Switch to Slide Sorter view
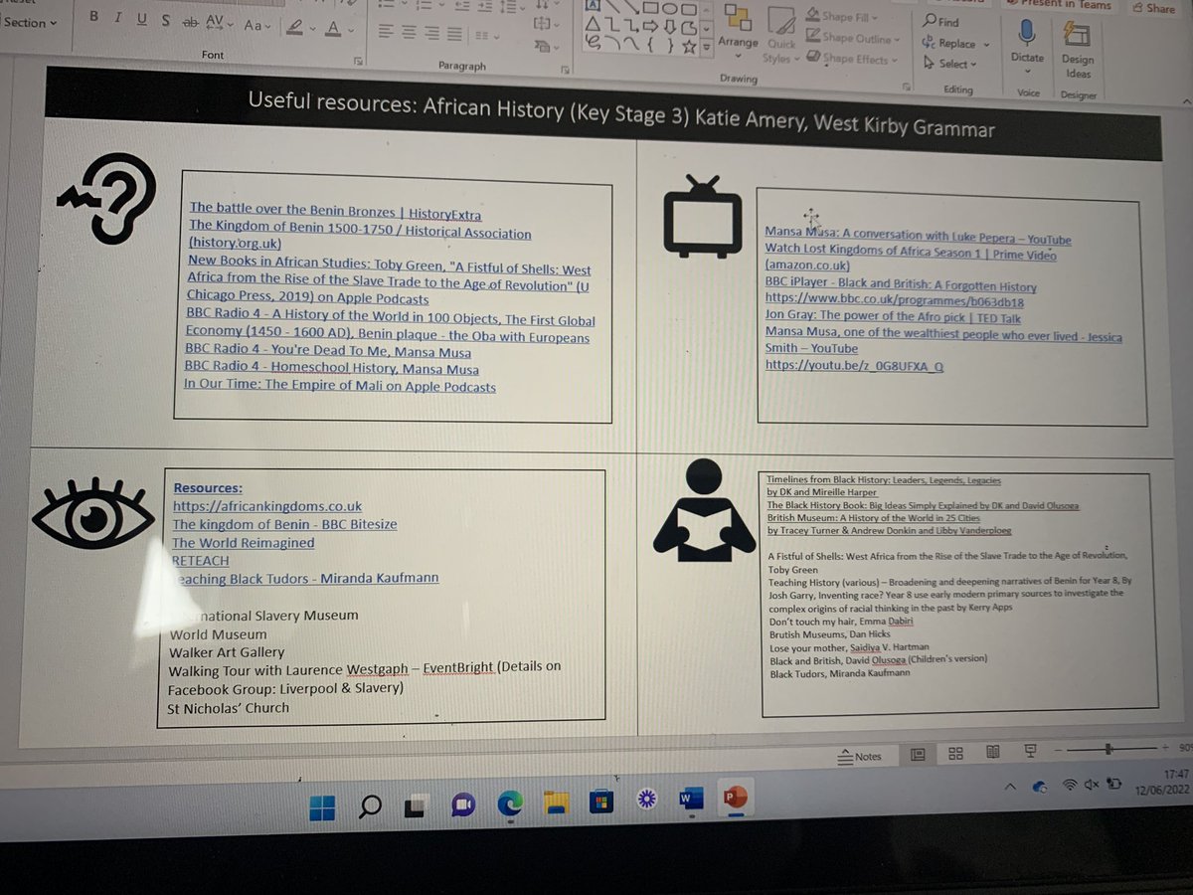The height and width of the screenshot is (895, 1193). [x=955, y=754]
